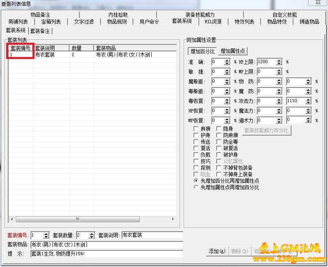Click the 提示 text field
The image size is (328, 267).
(x=107, y=254)
